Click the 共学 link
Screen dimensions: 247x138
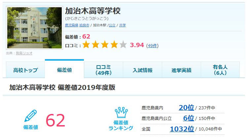[123, 25]
